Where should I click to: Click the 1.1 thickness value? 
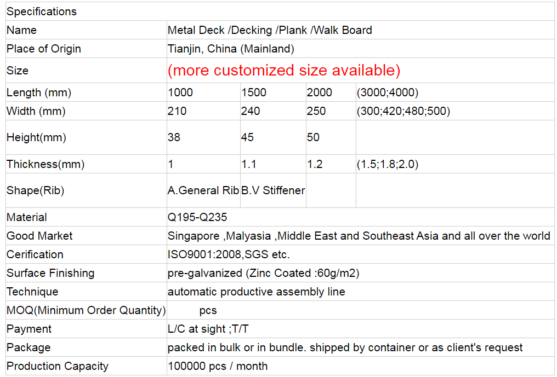click(x=249, y=164)
